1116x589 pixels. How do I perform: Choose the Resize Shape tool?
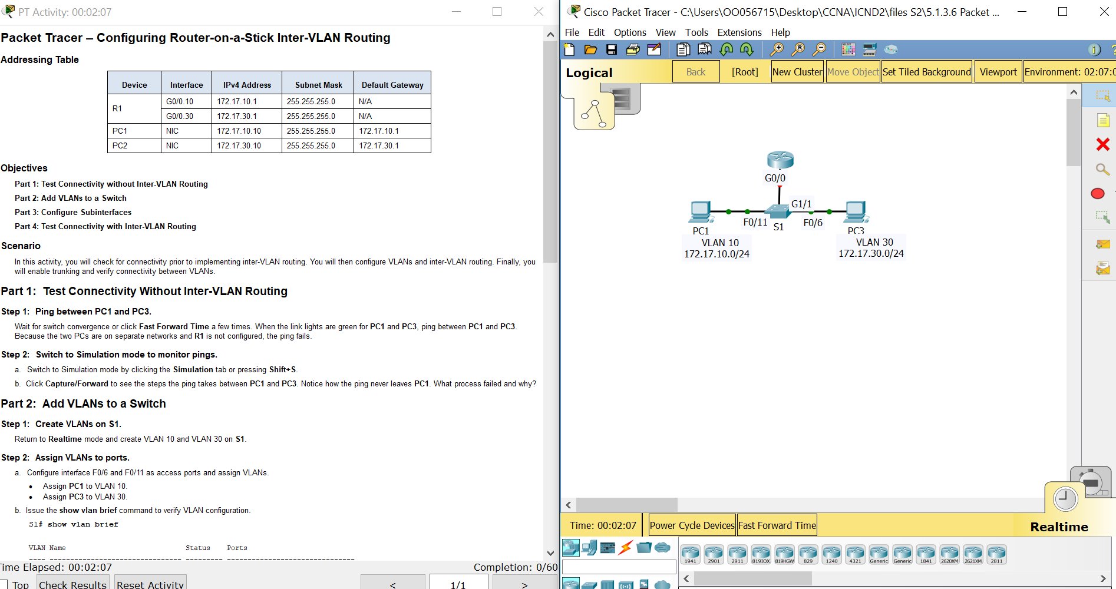1102,217
